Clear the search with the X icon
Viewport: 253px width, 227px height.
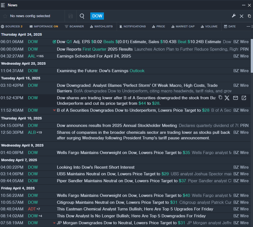242,16
